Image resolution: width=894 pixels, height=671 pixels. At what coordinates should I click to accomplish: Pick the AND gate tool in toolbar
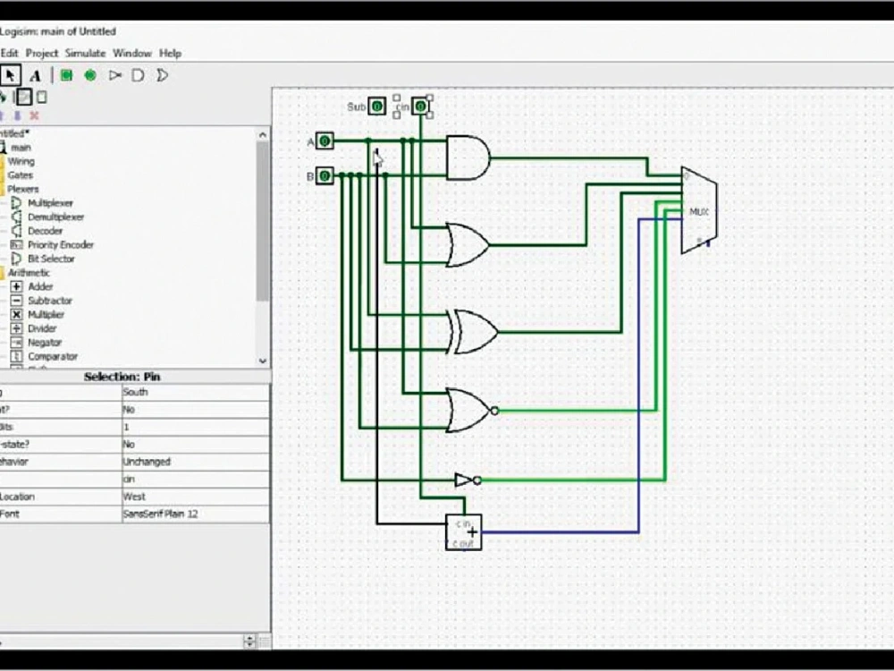pyautogui.click(x=138, y=75)
